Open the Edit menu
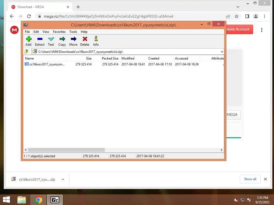The width and height of the screenshot is (274, 205). (36, 32)
